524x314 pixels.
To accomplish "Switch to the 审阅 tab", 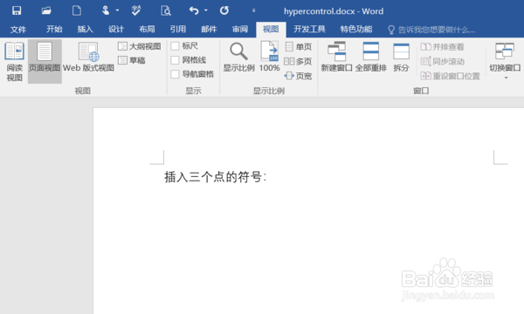I will click(240, 29).
